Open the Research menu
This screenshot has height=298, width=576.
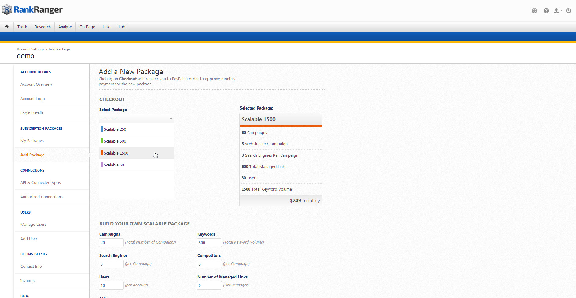pos(42,27)
